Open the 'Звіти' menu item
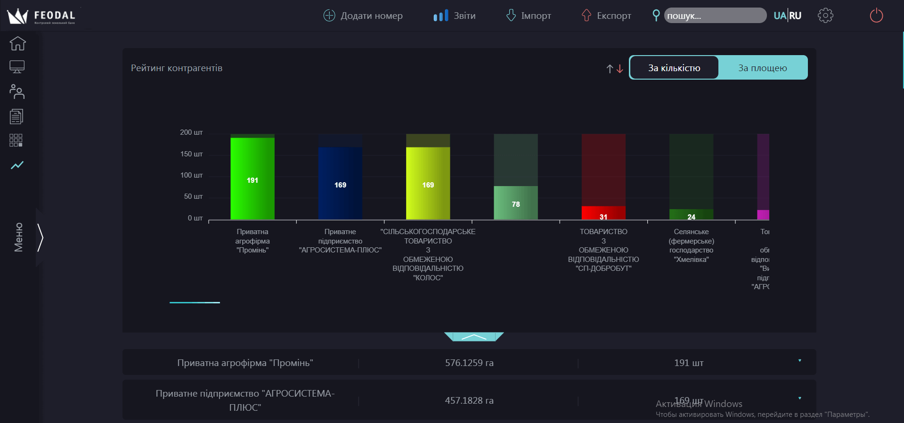This screenshot has height=423, width=904. tap(455, 16)
